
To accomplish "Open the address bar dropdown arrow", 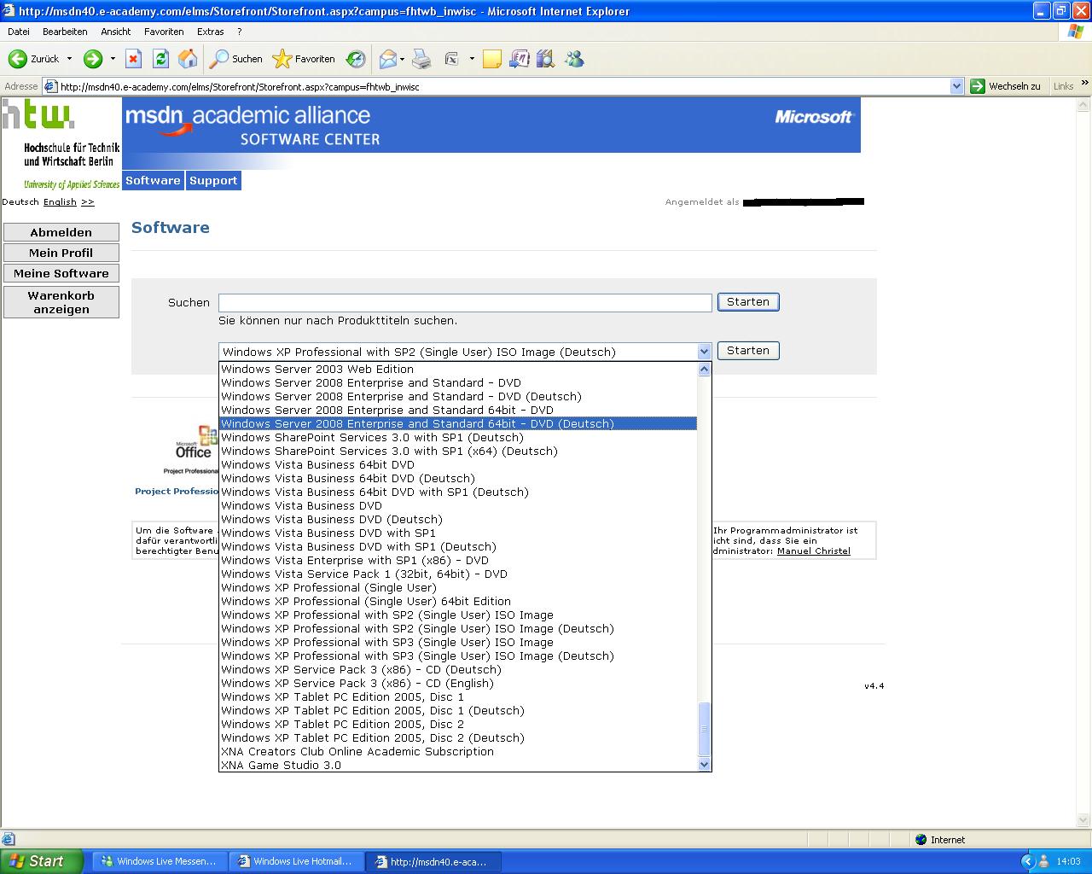I will 956,86.
